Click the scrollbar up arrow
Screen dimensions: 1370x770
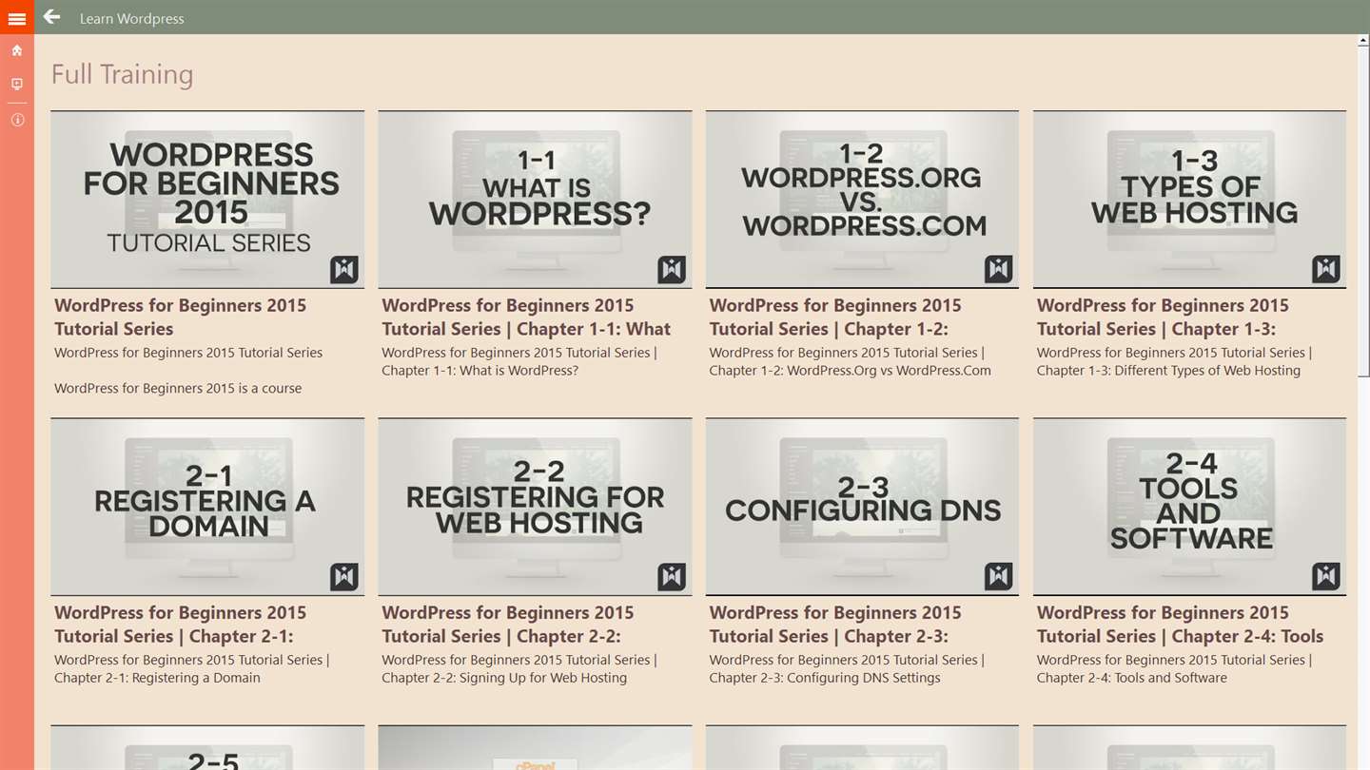(x=1364, y=42)
